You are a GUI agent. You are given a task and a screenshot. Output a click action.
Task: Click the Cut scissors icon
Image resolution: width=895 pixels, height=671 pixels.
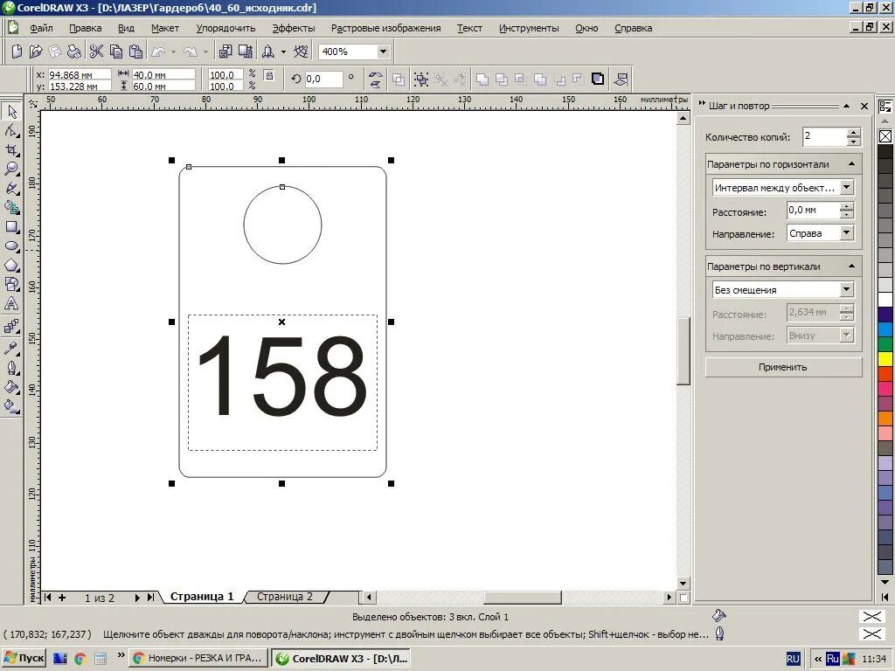click(x=96, y=52)
